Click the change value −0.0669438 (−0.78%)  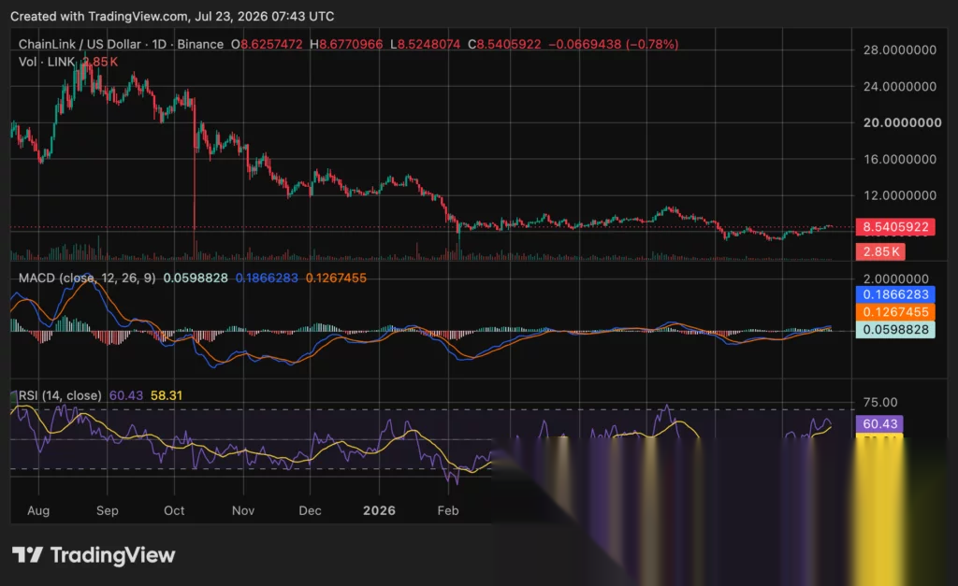click(614, 44)
